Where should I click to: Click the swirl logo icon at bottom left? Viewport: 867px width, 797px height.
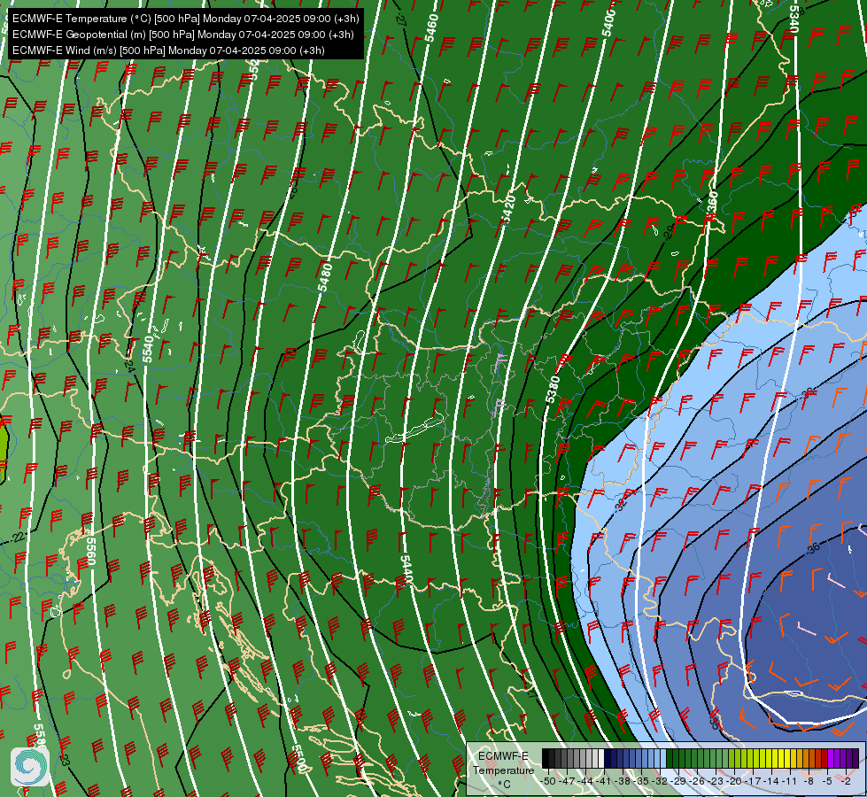click(30, 766)
